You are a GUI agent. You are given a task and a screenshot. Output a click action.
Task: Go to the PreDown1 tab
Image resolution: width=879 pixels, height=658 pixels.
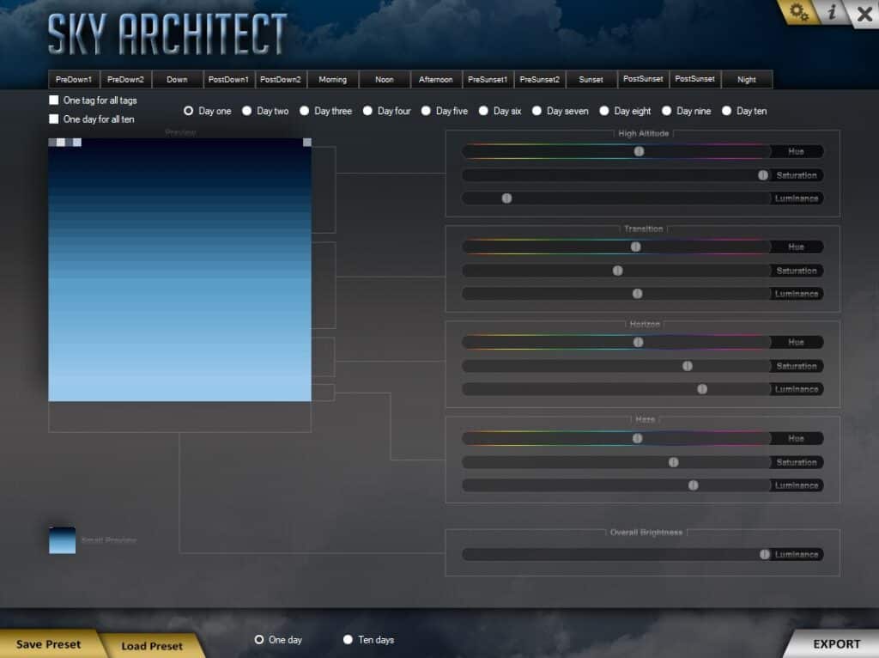74,80
